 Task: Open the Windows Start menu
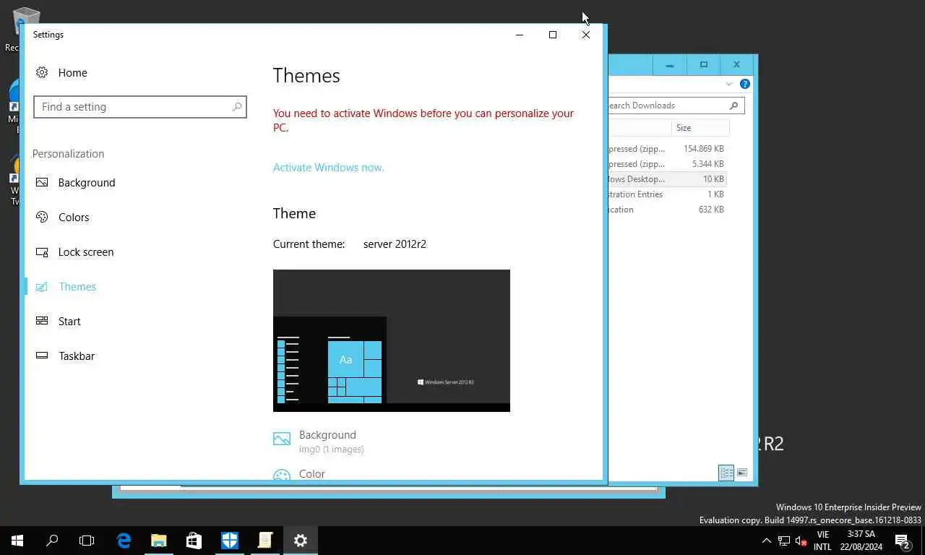click(17, 541)
